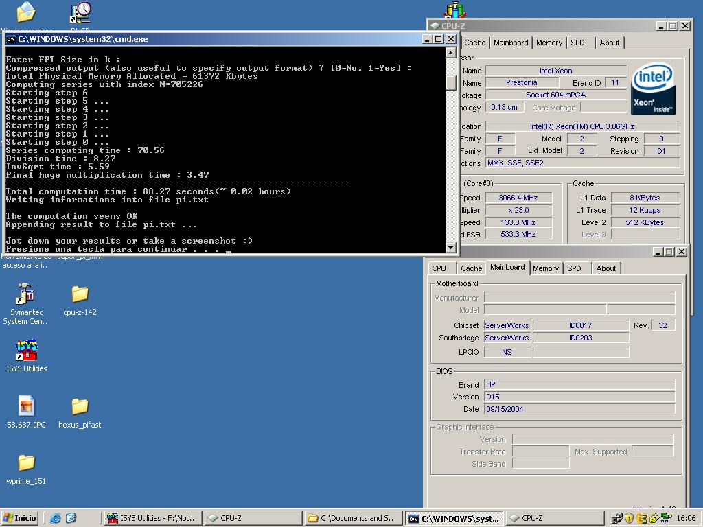This screenshot has height=527, width=703.
Task: Switch to ISYS Utilities taskbar button
Action: pos(153,518)
